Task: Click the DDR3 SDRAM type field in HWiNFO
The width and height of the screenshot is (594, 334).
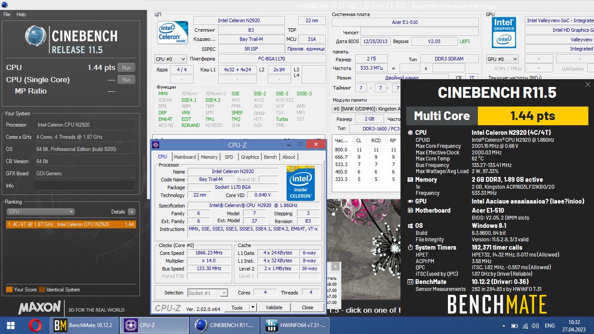Action: point(449,59)
